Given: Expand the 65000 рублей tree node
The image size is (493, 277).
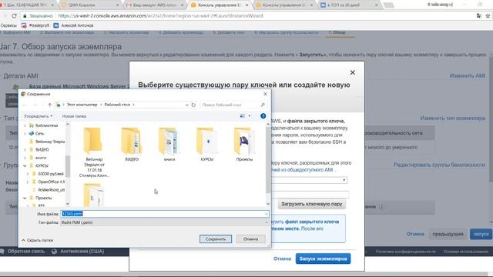Looking at the screenshot, I should coord(28,174).
